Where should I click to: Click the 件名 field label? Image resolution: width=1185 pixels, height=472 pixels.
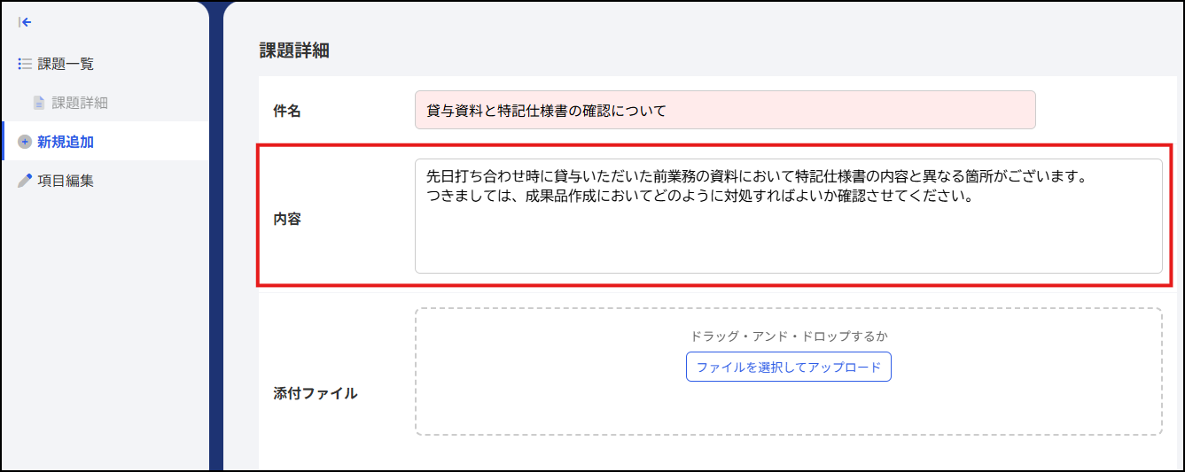[x=287, y=111]
